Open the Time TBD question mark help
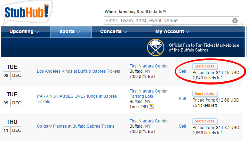 [151, 107]
